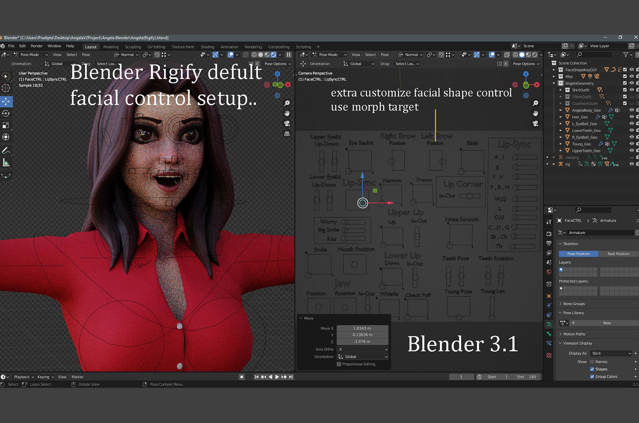Switch to the Animation workspace tab

tap(229, 47)
